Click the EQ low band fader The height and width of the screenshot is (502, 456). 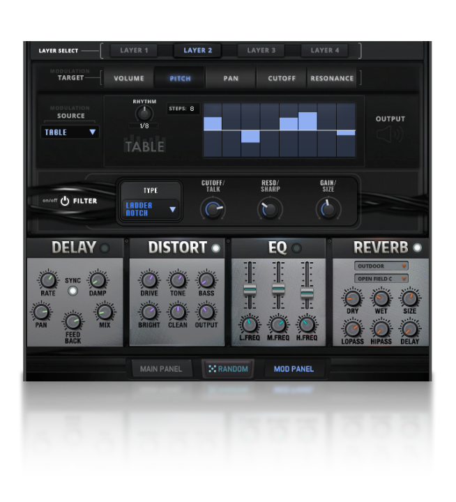coord(250,289)
